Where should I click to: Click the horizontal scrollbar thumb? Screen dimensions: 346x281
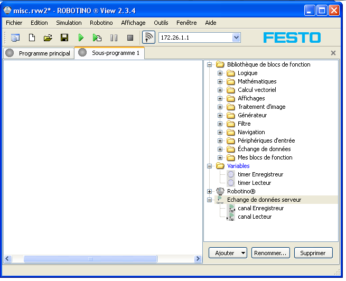click(90, 259)
